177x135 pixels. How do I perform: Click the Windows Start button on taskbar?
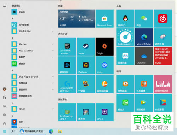[4, 131]
